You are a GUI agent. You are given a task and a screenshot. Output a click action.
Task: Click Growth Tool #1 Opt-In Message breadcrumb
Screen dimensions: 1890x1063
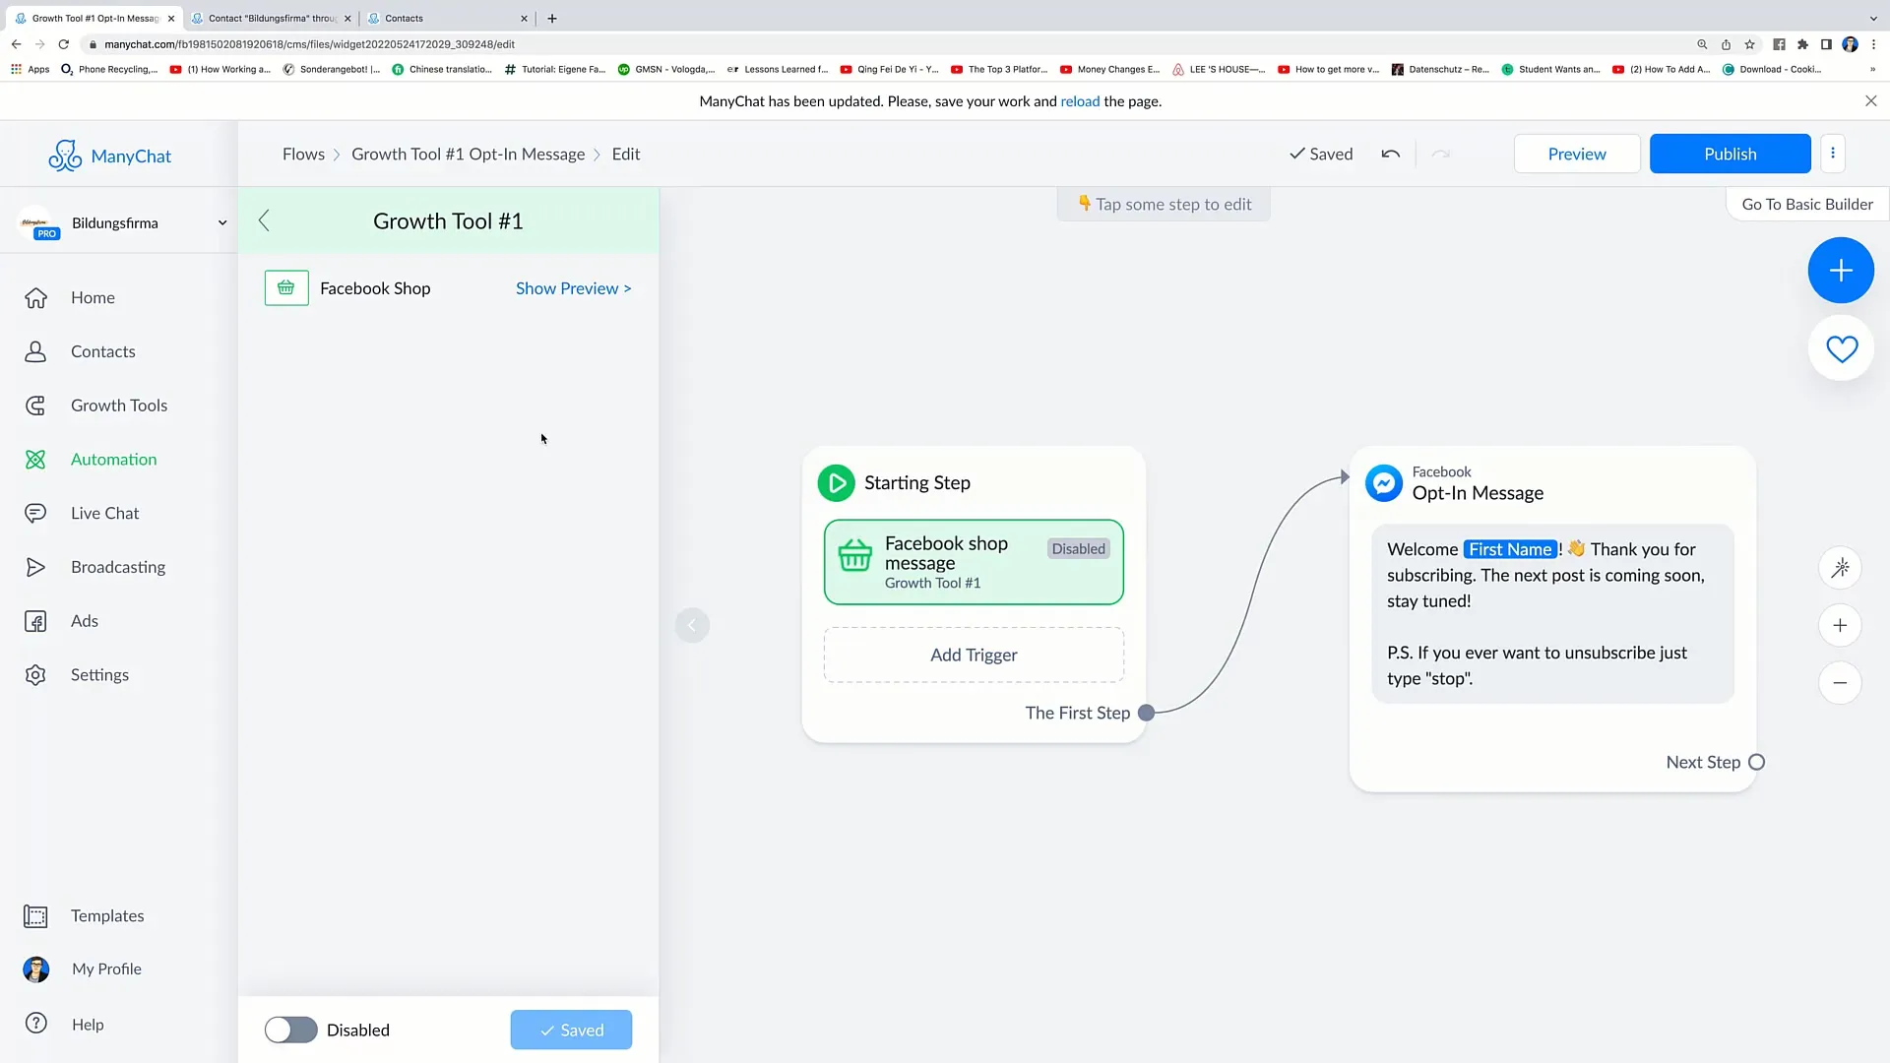coord(468,155)
